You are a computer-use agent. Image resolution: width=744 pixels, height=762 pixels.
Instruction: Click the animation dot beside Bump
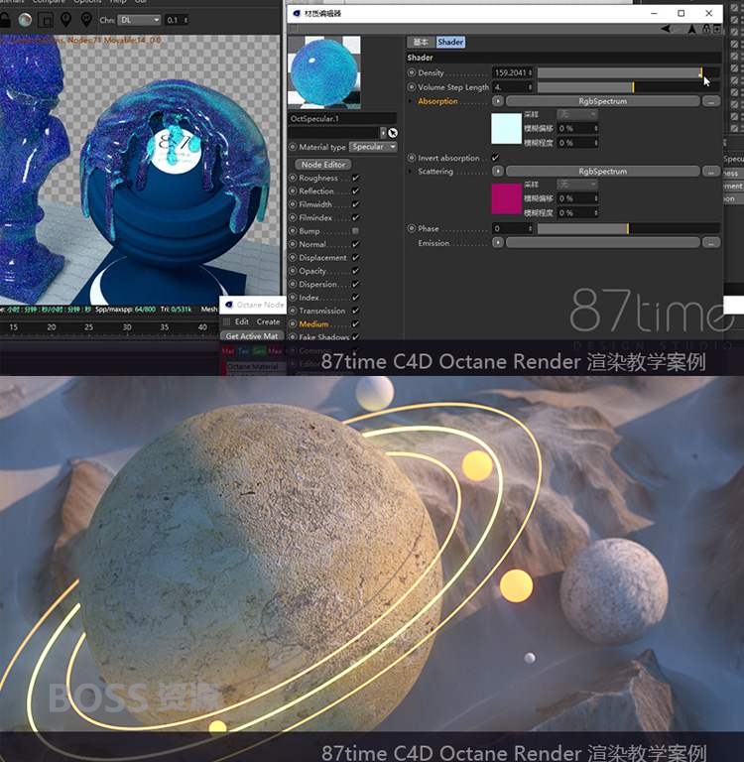tap(293, 231)
